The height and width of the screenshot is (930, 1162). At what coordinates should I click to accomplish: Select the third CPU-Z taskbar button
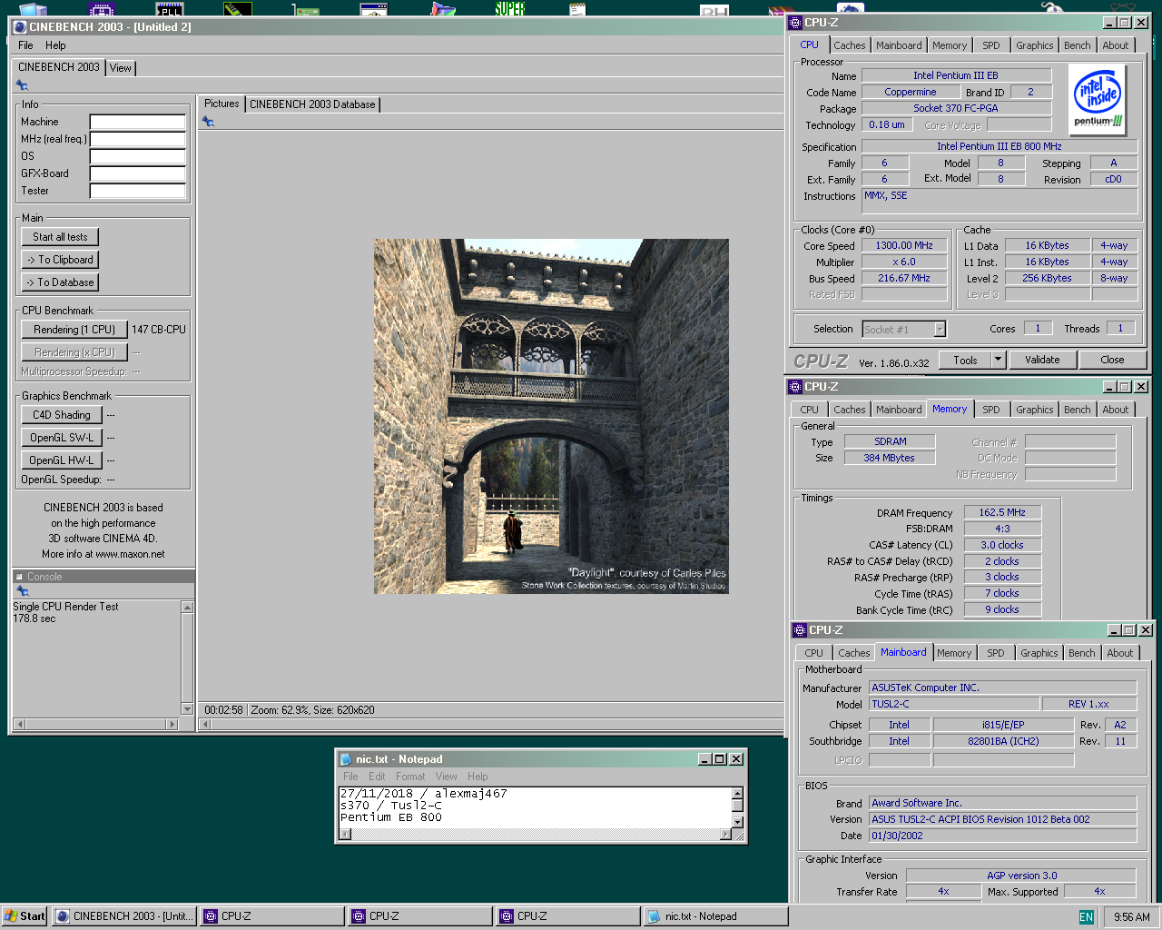(568, 916)
